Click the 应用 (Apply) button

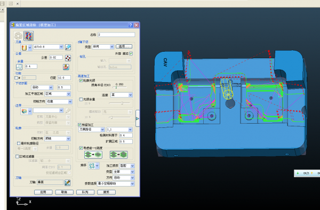(43, 192)
